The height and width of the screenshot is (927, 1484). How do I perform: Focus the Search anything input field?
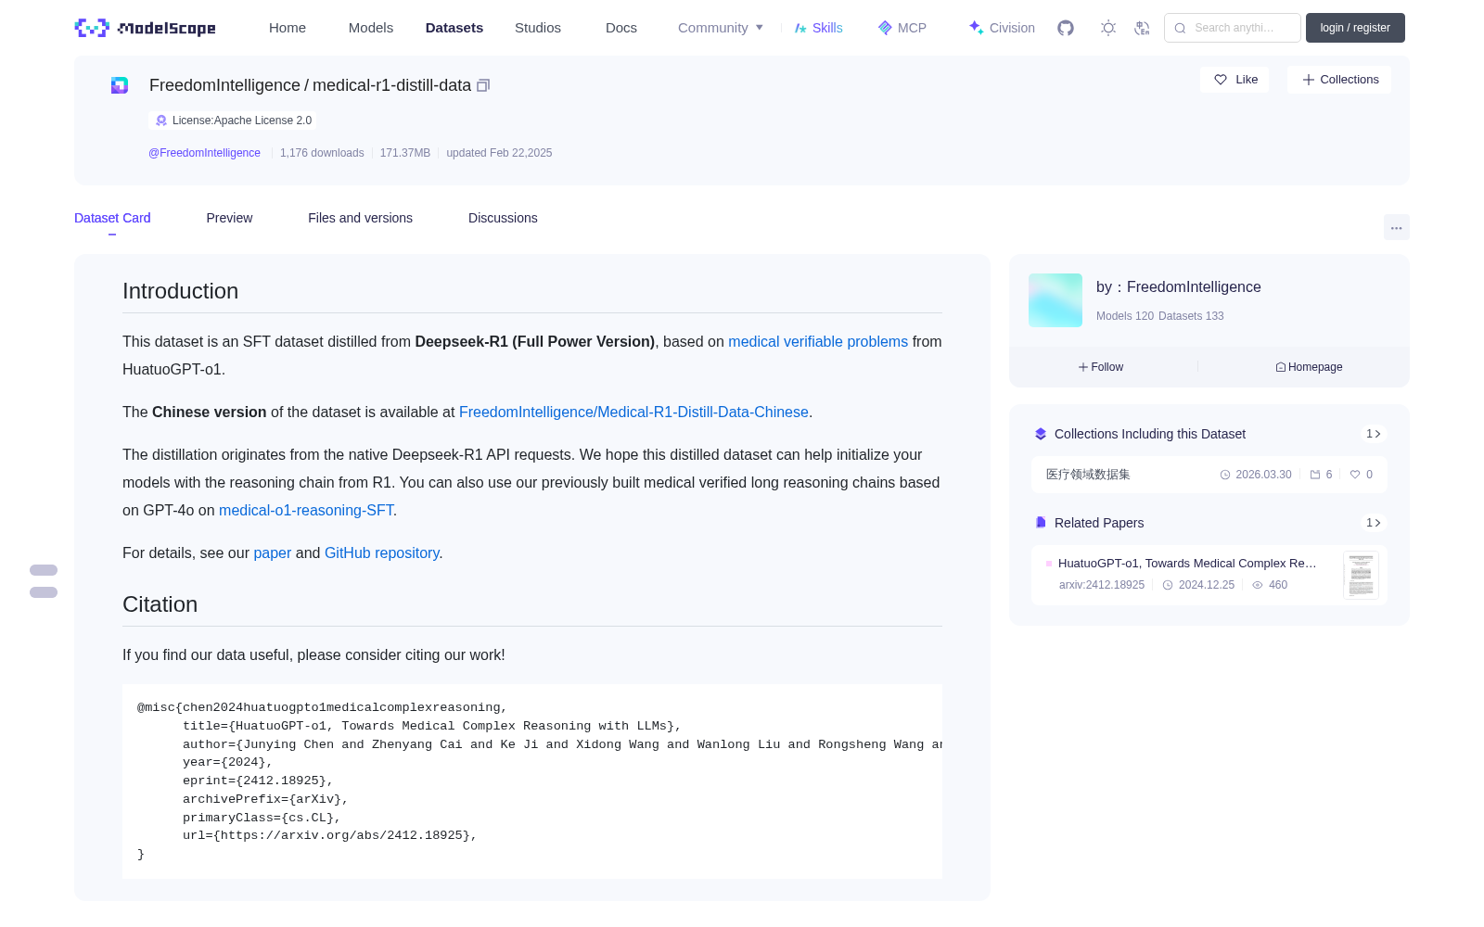(1233, 28)
